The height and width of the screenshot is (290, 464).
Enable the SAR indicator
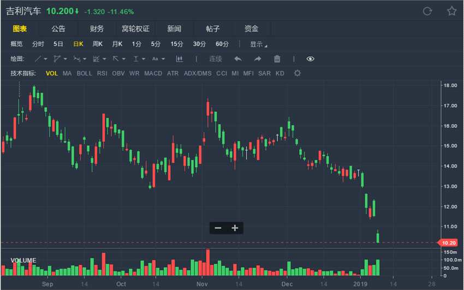[264, 73]
